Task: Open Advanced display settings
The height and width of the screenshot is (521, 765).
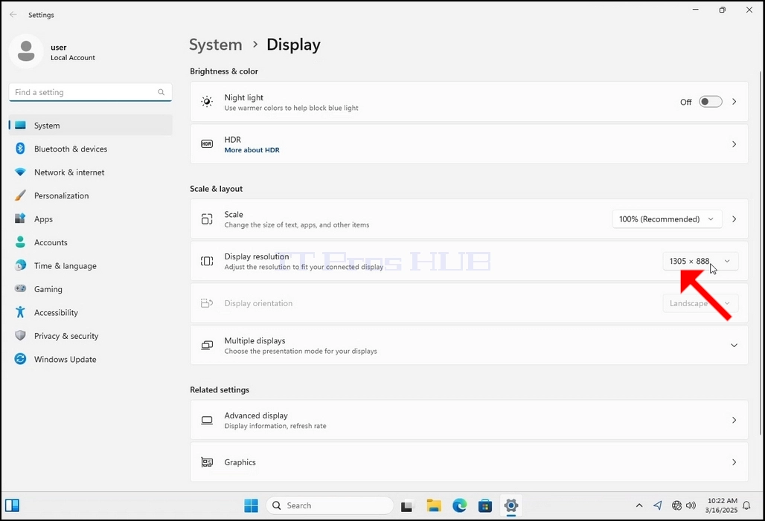Action: coord(469,420)
